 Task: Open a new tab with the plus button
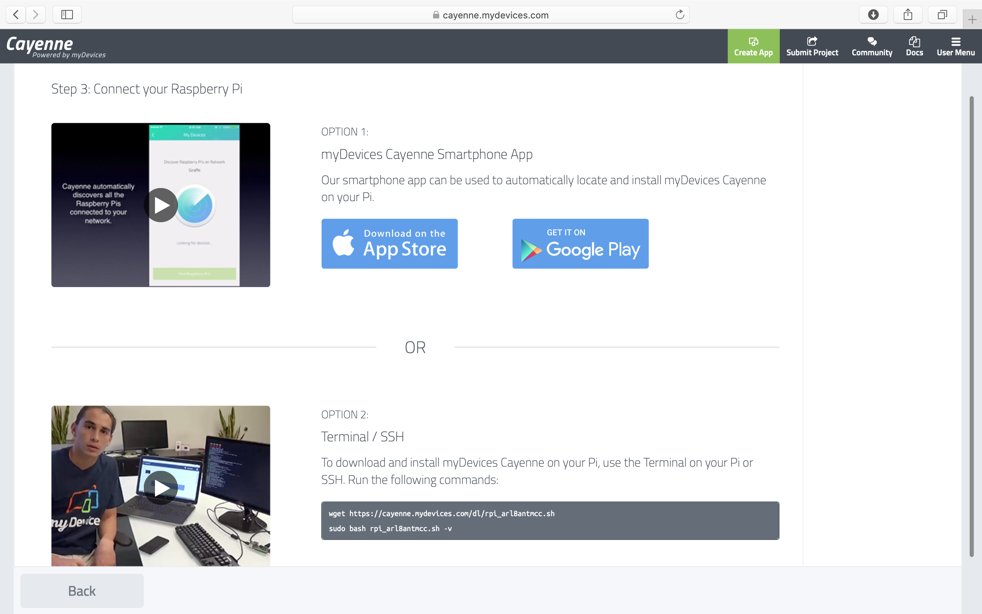point(972,20)
